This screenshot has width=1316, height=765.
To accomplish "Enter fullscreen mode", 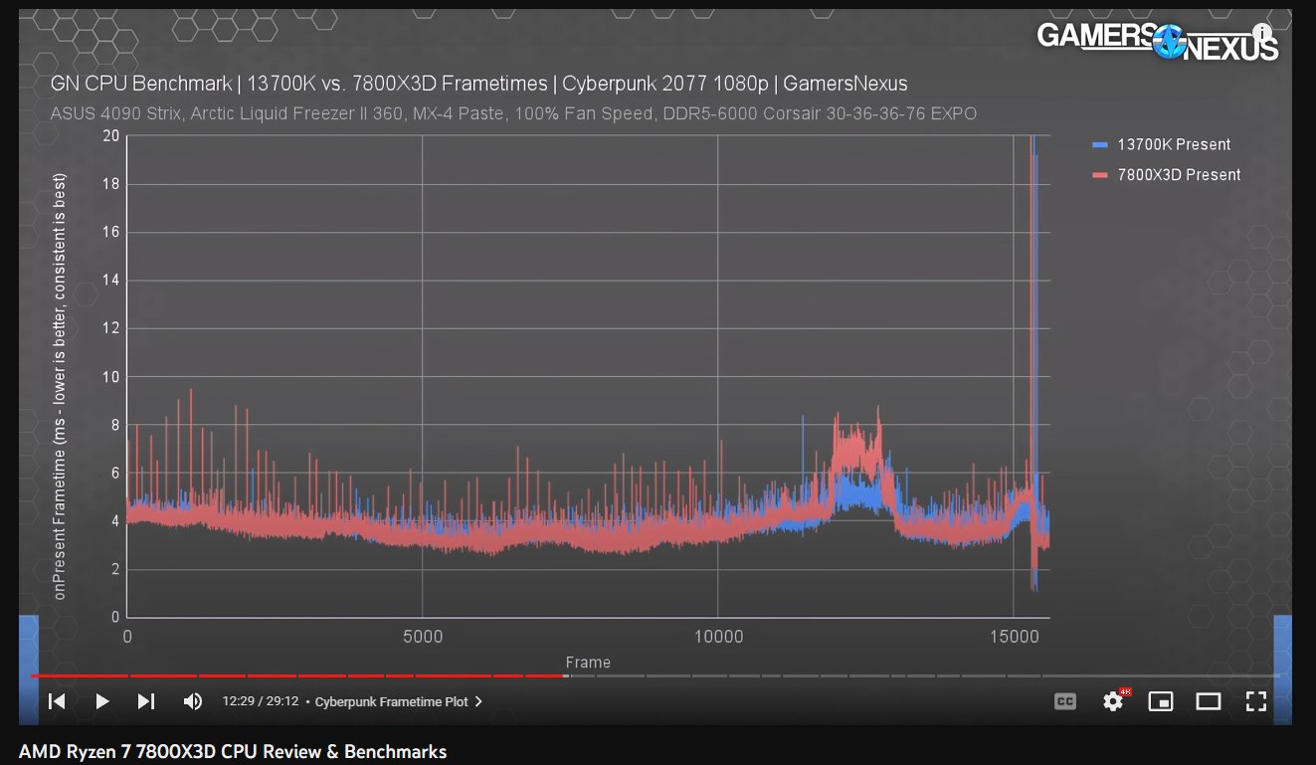I will pyautogui.click(x=1256, y=701).
